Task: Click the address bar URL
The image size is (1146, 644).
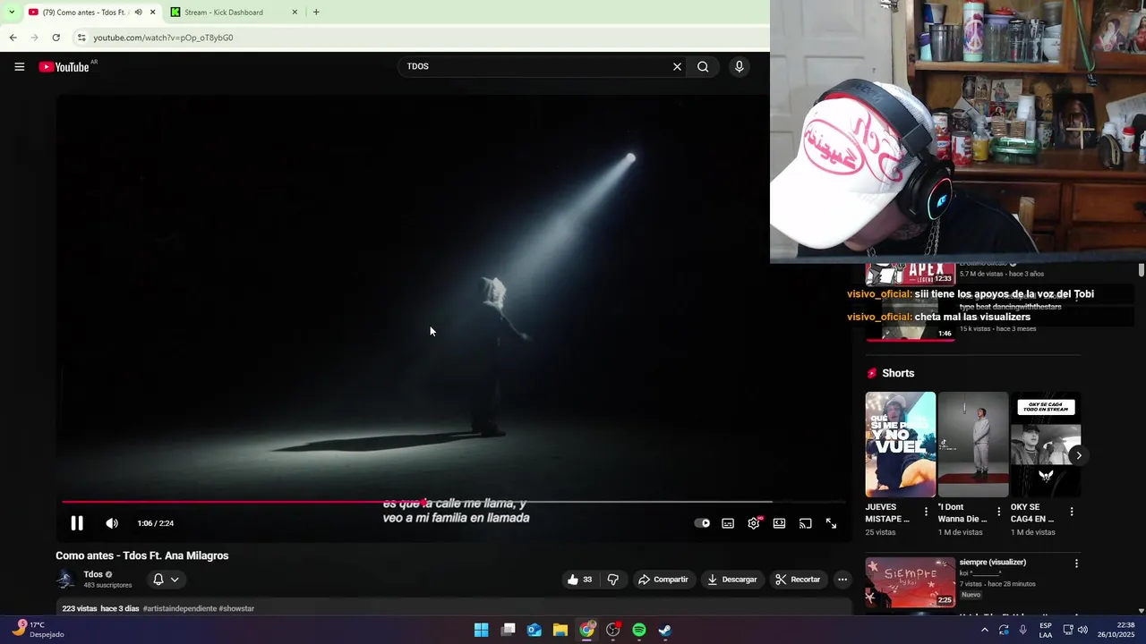Action: (x=163, y=38)
